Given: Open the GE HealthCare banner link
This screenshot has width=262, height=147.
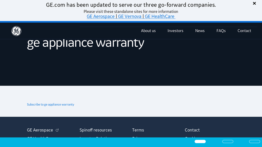Looking at the screenshot, I should [159, 16].
